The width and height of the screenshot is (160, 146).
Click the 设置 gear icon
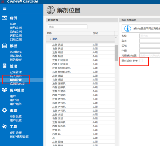(x=4, y=110)
